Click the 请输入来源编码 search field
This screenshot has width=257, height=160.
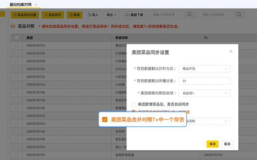coord(216,15)
